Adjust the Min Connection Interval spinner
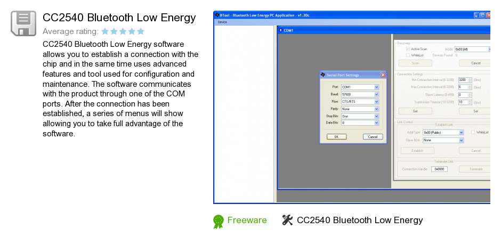501x245 pixels. click(470, 79)
